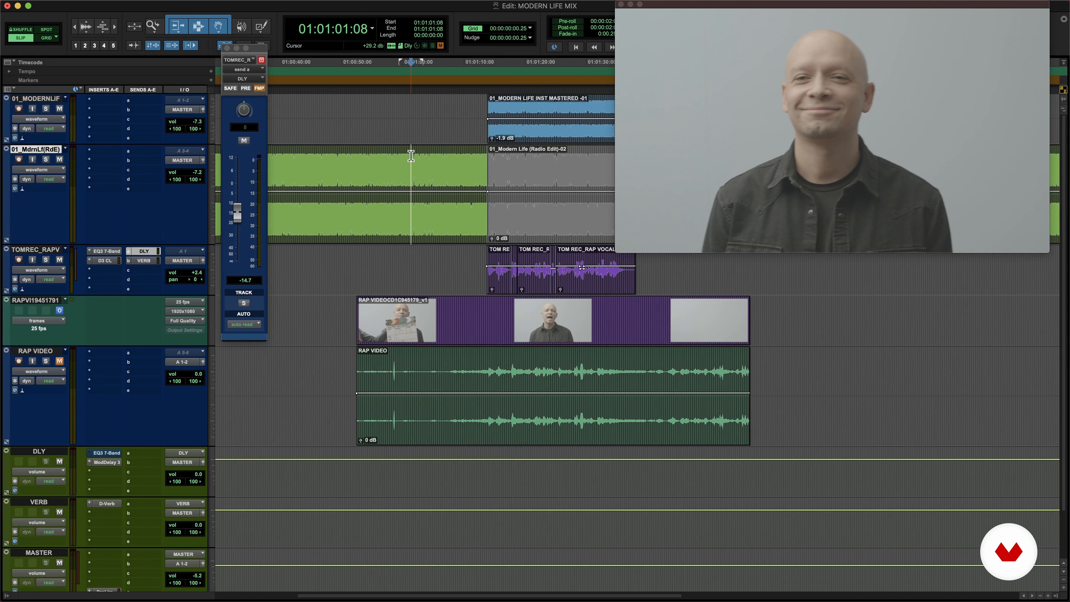Viewport: 1070px width, 602px height.
Task: Click Return to Zero transport button
Action: [576, 47]
